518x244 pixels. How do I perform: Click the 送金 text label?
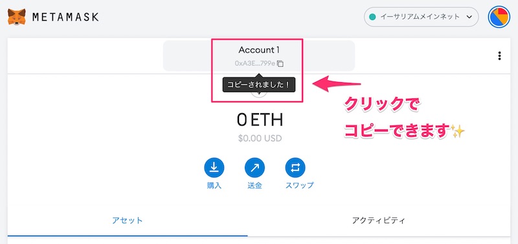pyautogui.click(x=254, y=185)
